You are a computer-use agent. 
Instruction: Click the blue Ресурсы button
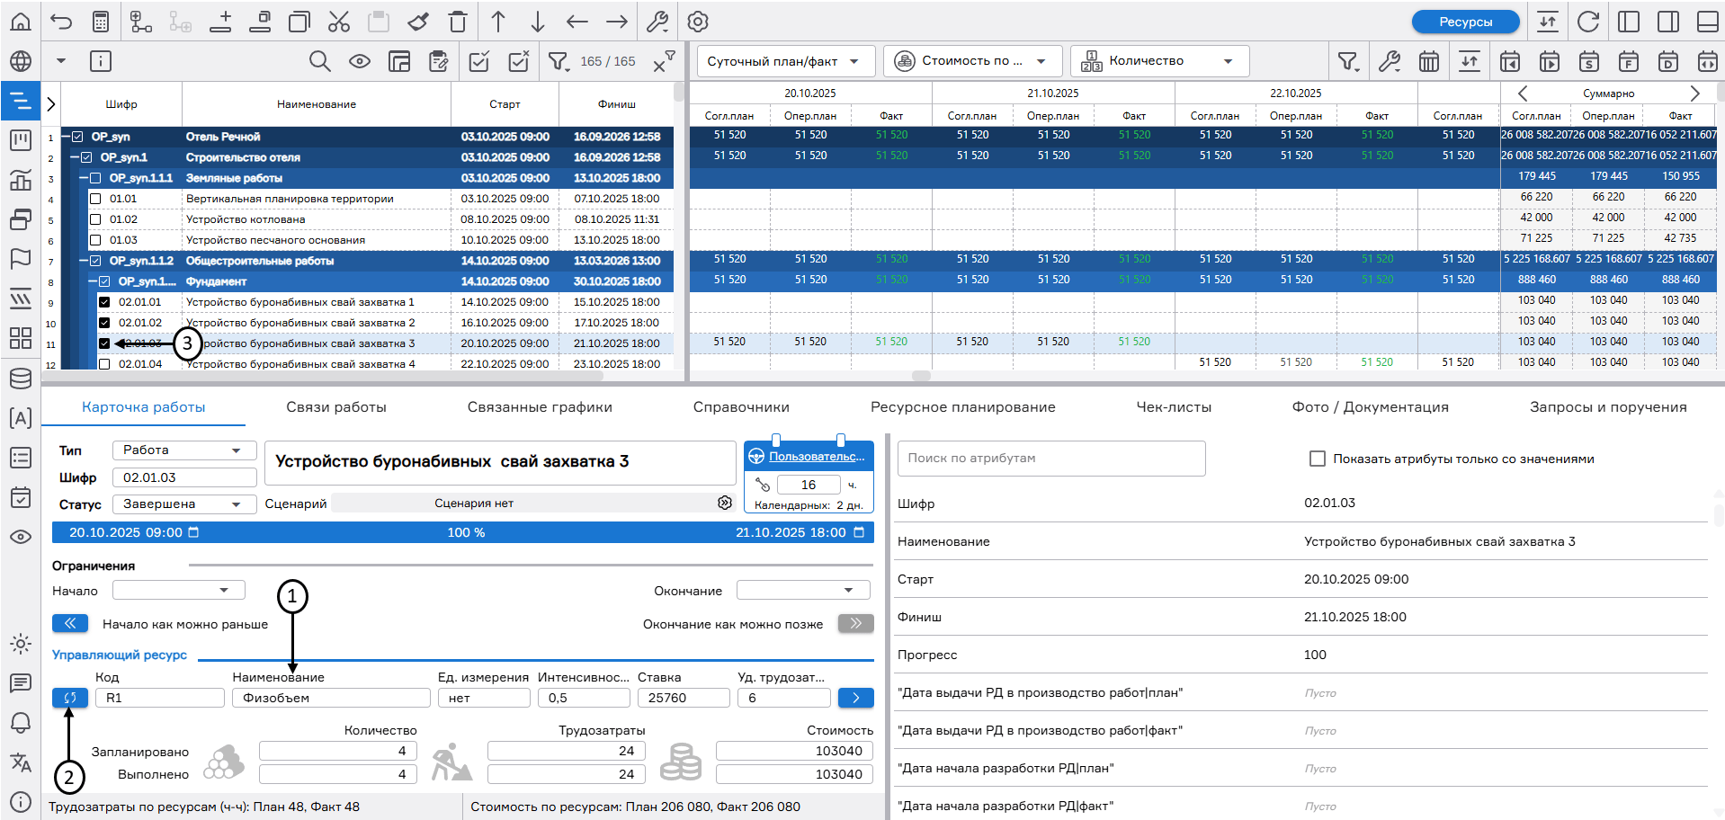coord(1465,22)
